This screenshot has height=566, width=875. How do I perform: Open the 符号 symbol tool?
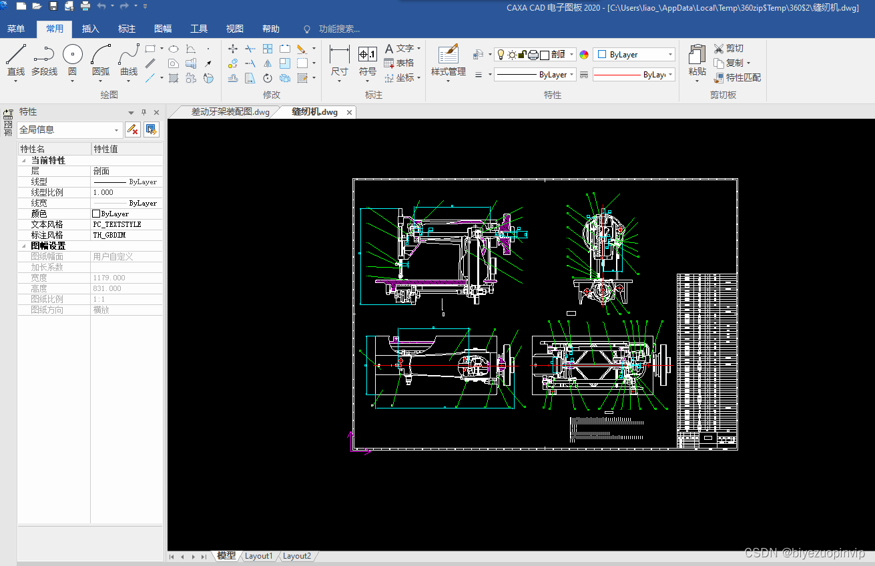(x=368, y=62)
